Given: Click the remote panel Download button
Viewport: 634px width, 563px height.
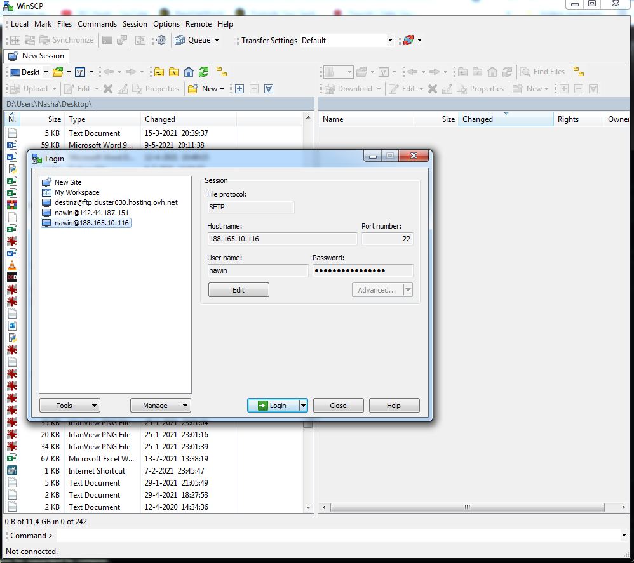Looking at the screenshot, I should point(349,89).
